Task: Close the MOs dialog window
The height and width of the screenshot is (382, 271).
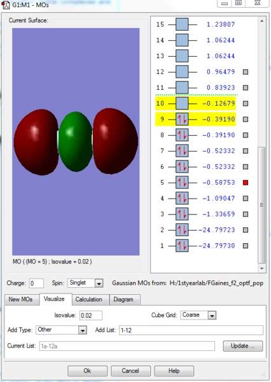Action: coord(258,3)
